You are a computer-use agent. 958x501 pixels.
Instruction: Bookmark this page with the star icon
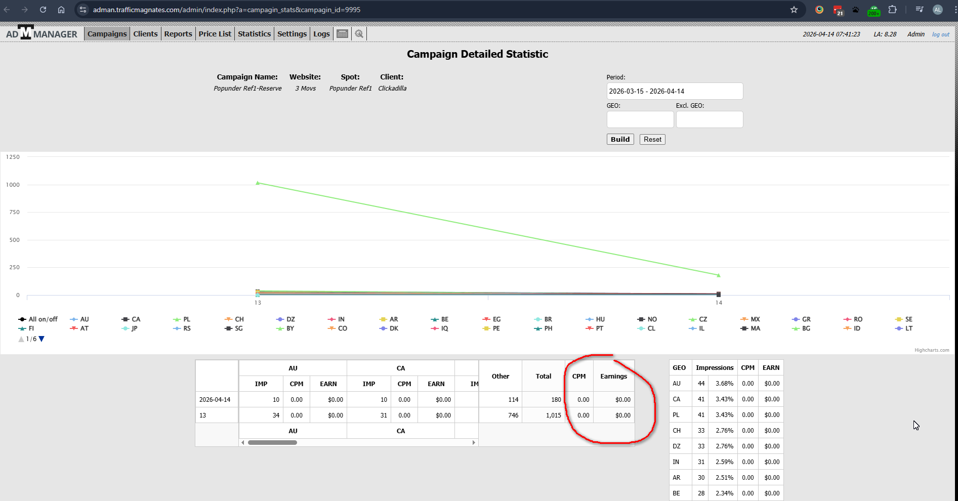tap(794, 10)
